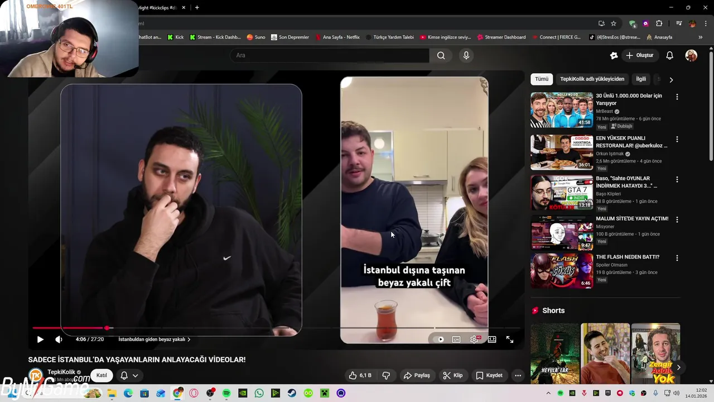714x402 pixels.
Task: Select the Tümü filter chip
Action: tap(542, 79)
